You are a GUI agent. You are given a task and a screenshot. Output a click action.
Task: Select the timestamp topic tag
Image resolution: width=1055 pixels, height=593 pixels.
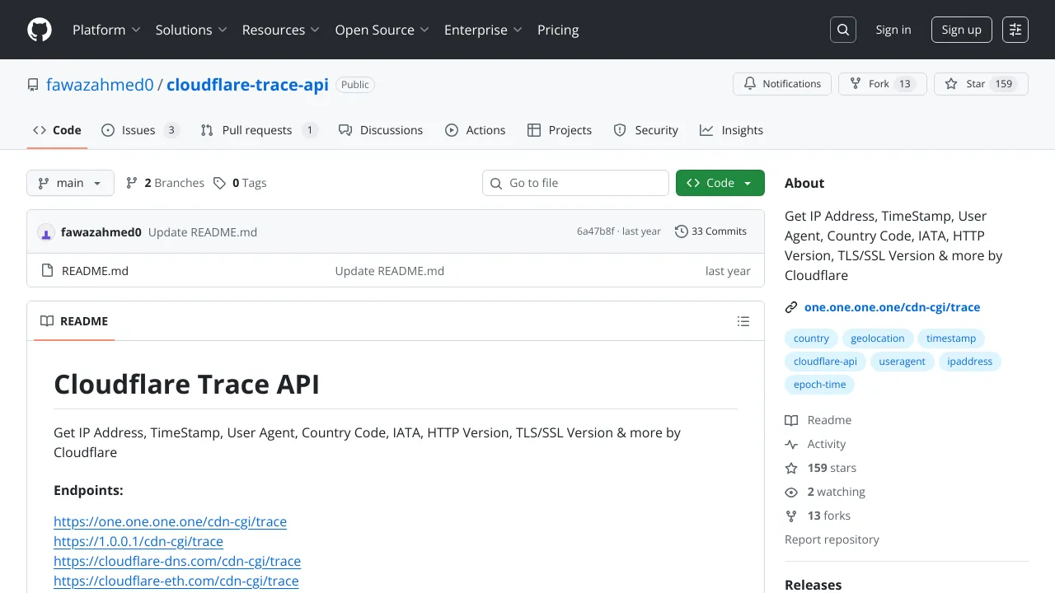951,339
